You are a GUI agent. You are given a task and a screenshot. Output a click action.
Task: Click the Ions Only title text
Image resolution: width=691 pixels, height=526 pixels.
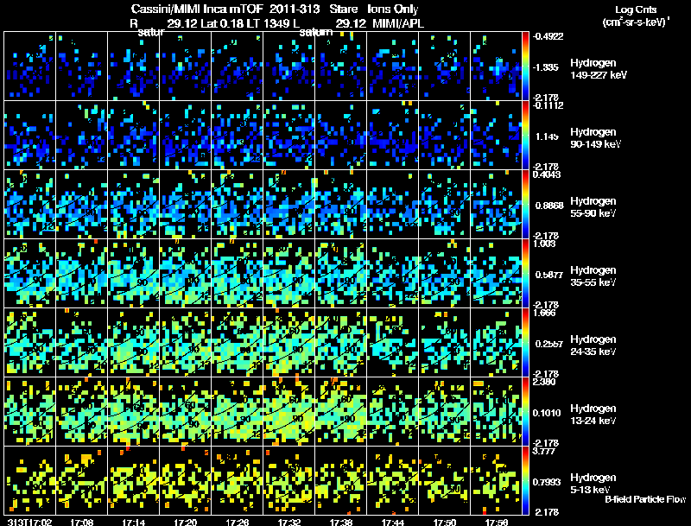click(393, 9)
